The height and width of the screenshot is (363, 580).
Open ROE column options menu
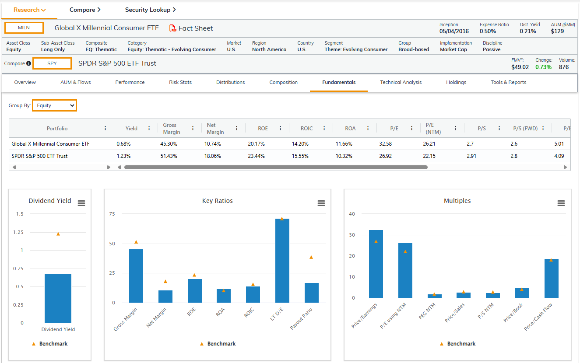click(x=281, y=128)
